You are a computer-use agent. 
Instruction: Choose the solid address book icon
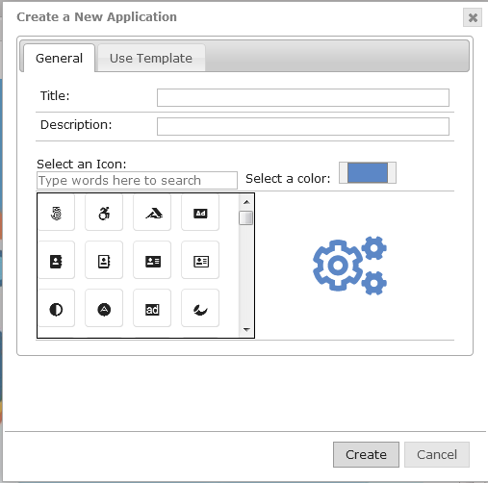click(x=56, y=261)
